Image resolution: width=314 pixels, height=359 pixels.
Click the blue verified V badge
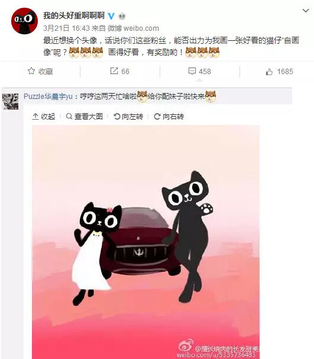(111, 16)
